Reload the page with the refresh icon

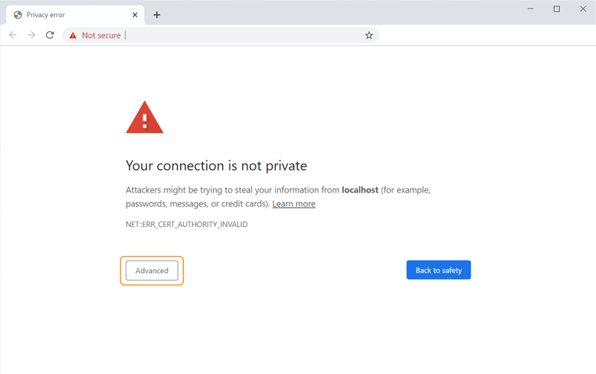point(50,35)
